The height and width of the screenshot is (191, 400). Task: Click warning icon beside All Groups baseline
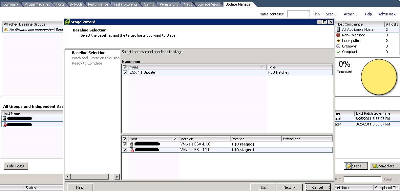pyautogui.click(x=6, y=29)
